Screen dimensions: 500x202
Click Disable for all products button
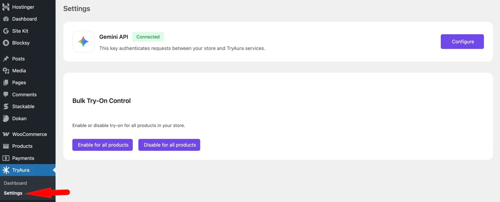[169, 145]
